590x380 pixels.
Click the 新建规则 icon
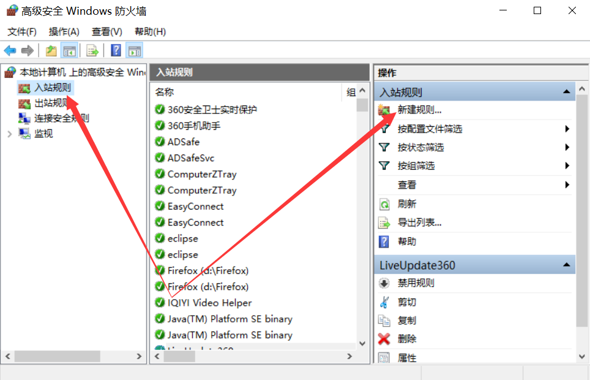pyautogui.click(x=384, y=110)
